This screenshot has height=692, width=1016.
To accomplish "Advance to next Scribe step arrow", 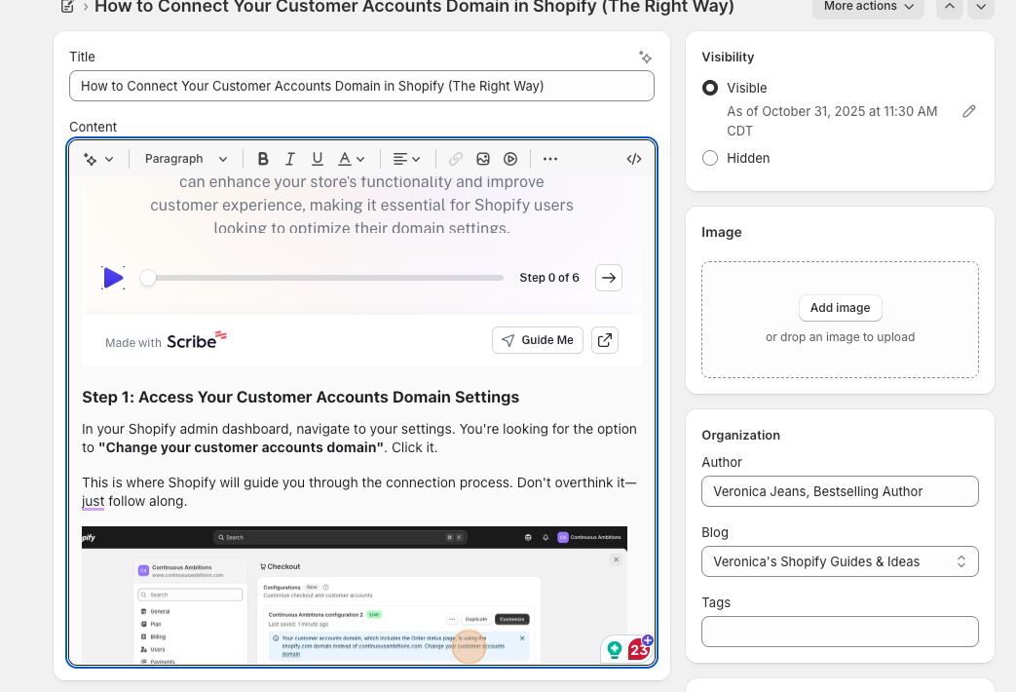I will click(x=609, y=278).
